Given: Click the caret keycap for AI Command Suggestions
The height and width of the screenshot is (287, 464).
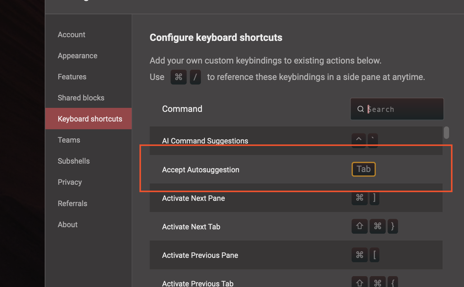Looking at the screenshot, I should click(358, 140).
